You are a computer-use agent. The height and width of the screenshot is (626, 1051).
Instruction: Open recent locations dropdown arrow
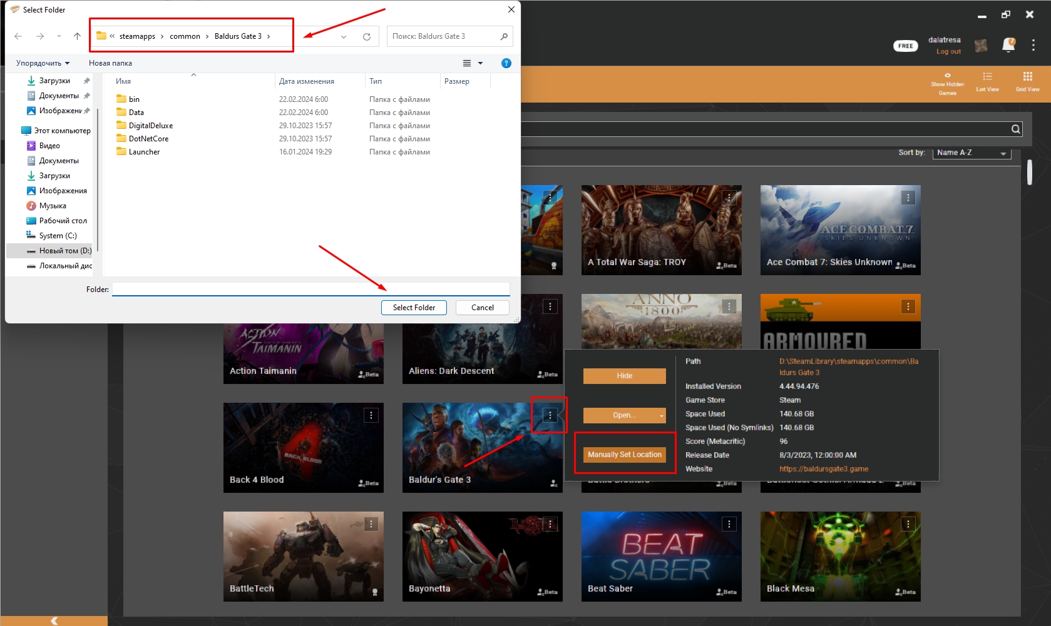(x=59, y=36)
